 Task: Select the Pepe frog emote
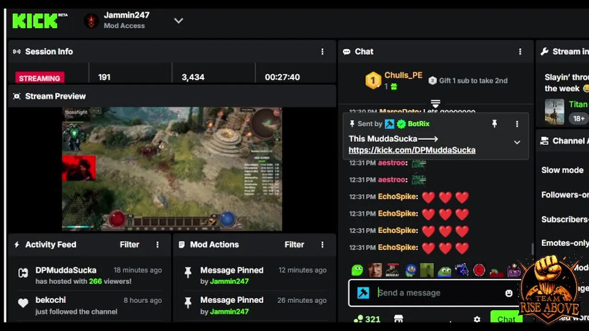pos(445,270)
